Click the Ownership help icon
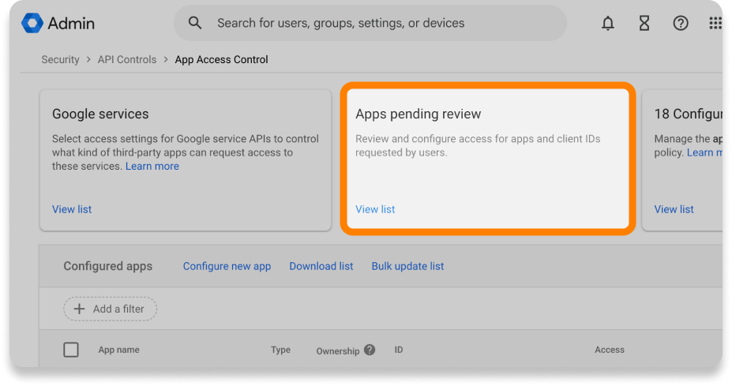This screenshot has width=732, height=386. pyautogui.click(x=370, y=350)
